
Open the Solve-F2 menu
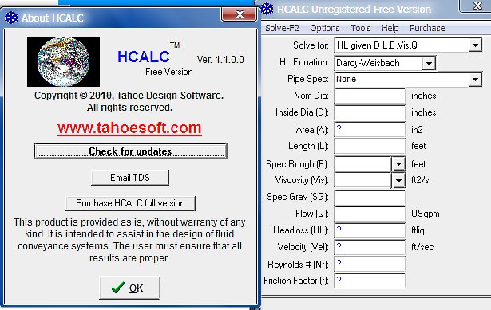pos(282,28)
